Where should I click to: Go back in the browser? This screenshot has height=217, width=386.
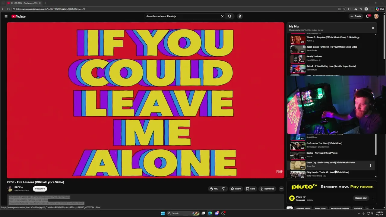[x=3, y=9]
